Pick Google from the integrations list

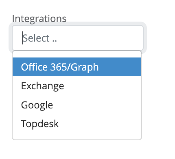(77, 105)
